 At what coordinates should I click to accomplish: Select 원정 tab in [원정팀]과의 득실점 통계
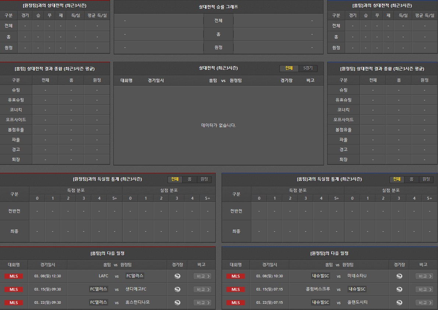tap(204, 179)
